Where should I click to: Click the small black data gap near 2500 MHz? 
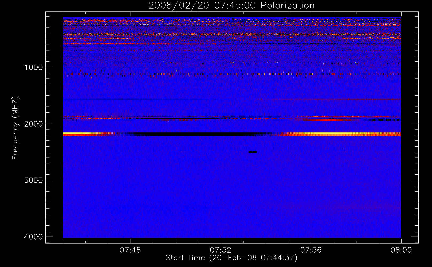[253, 152]
